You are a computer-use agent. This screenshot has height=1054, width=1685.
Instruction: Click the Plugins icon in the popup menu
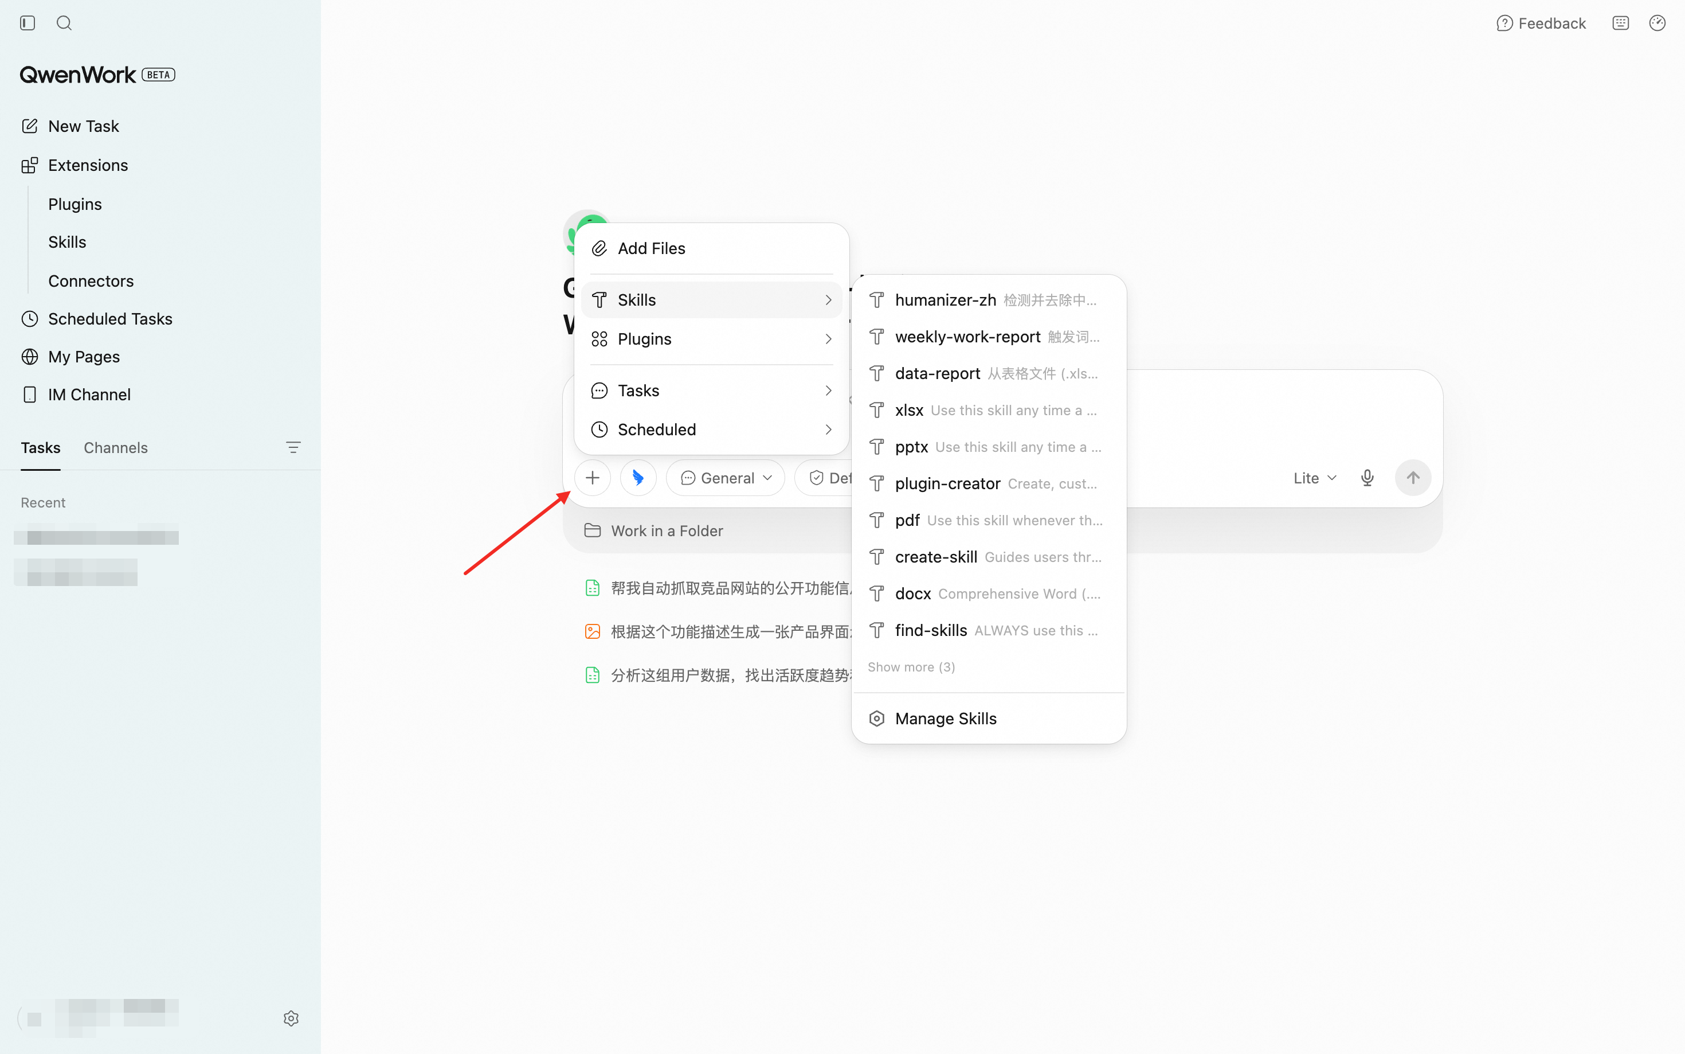point(599,339)
